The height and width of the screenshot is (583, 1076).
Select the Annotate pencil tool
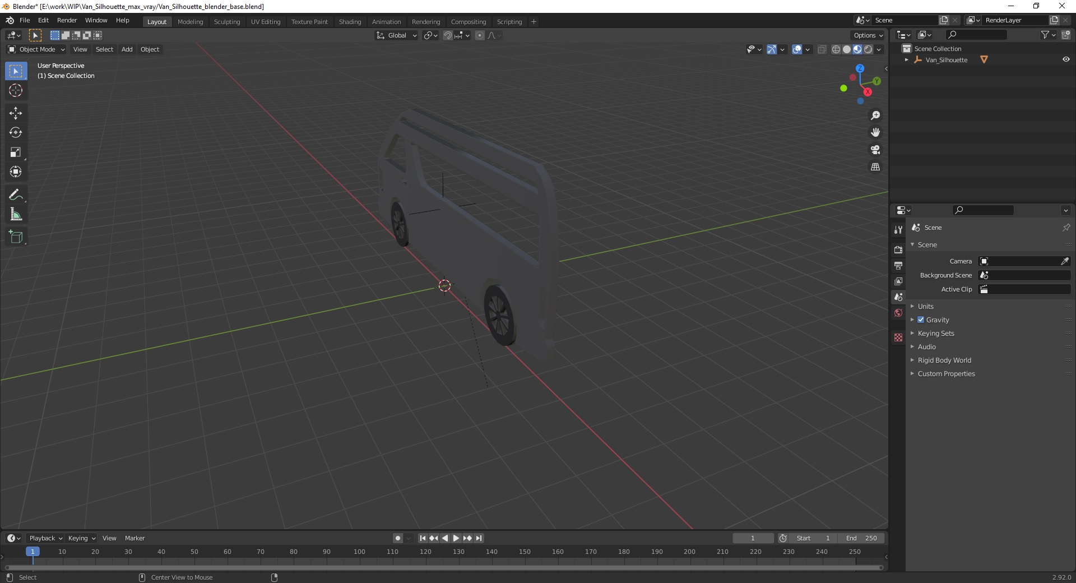[16, 195]
